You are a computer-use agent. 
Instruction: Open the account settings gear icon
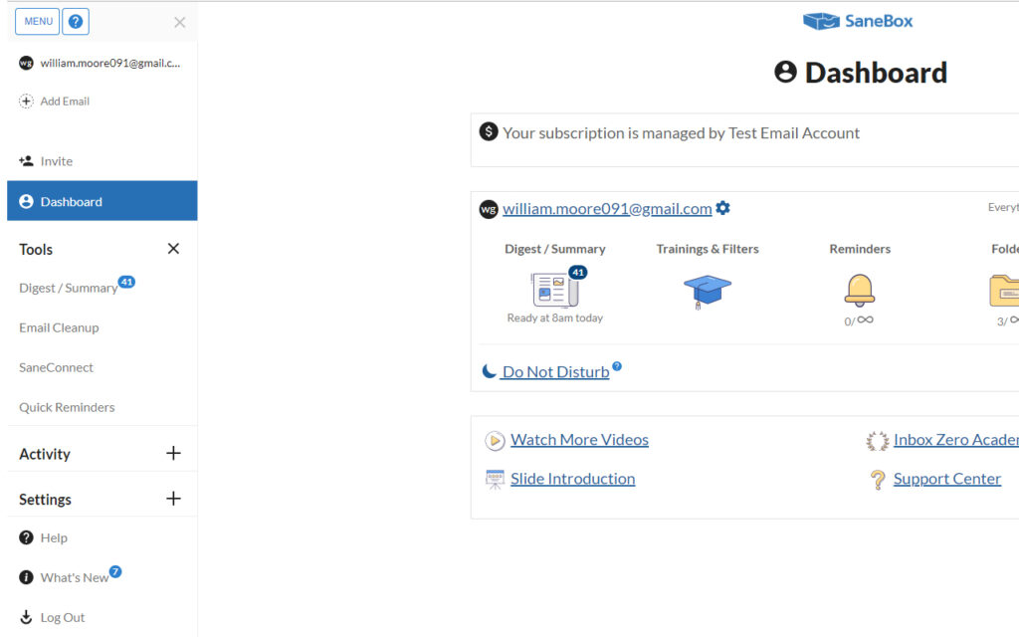tap(723, 208)
